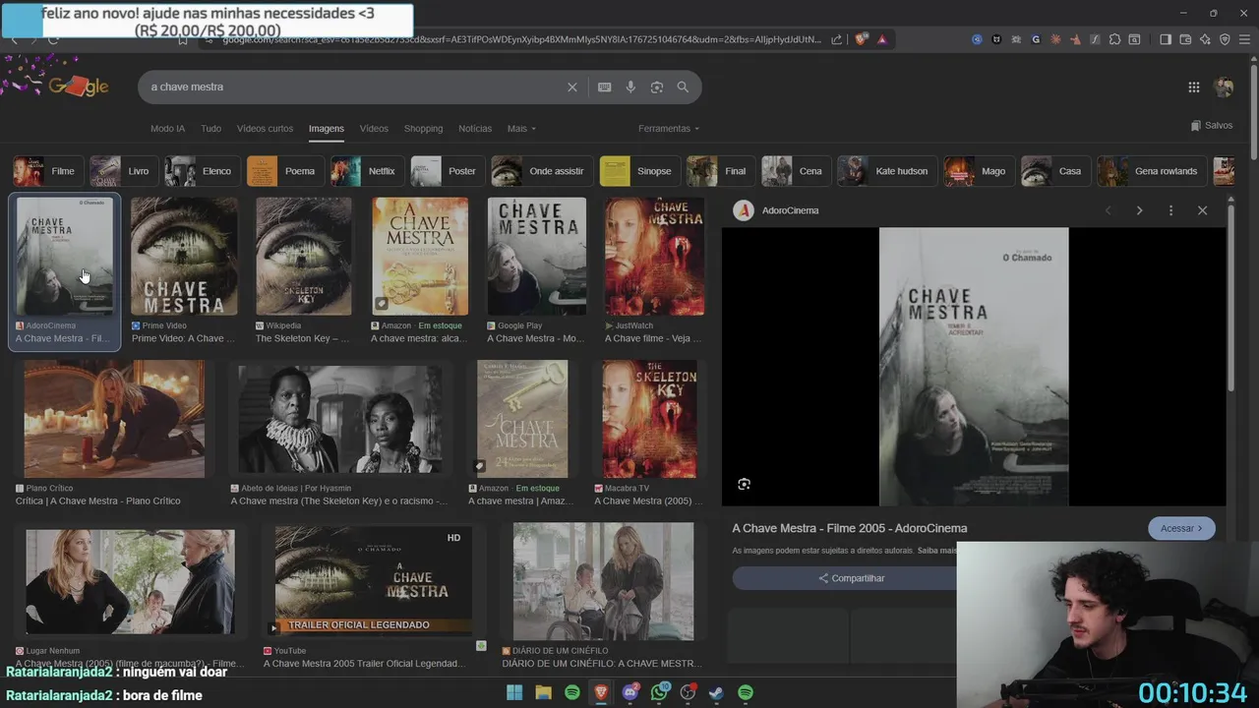The height and width of the screenshot is (708, 1259).
Task: Open the Windows Start button
Action: click(514, 693)
